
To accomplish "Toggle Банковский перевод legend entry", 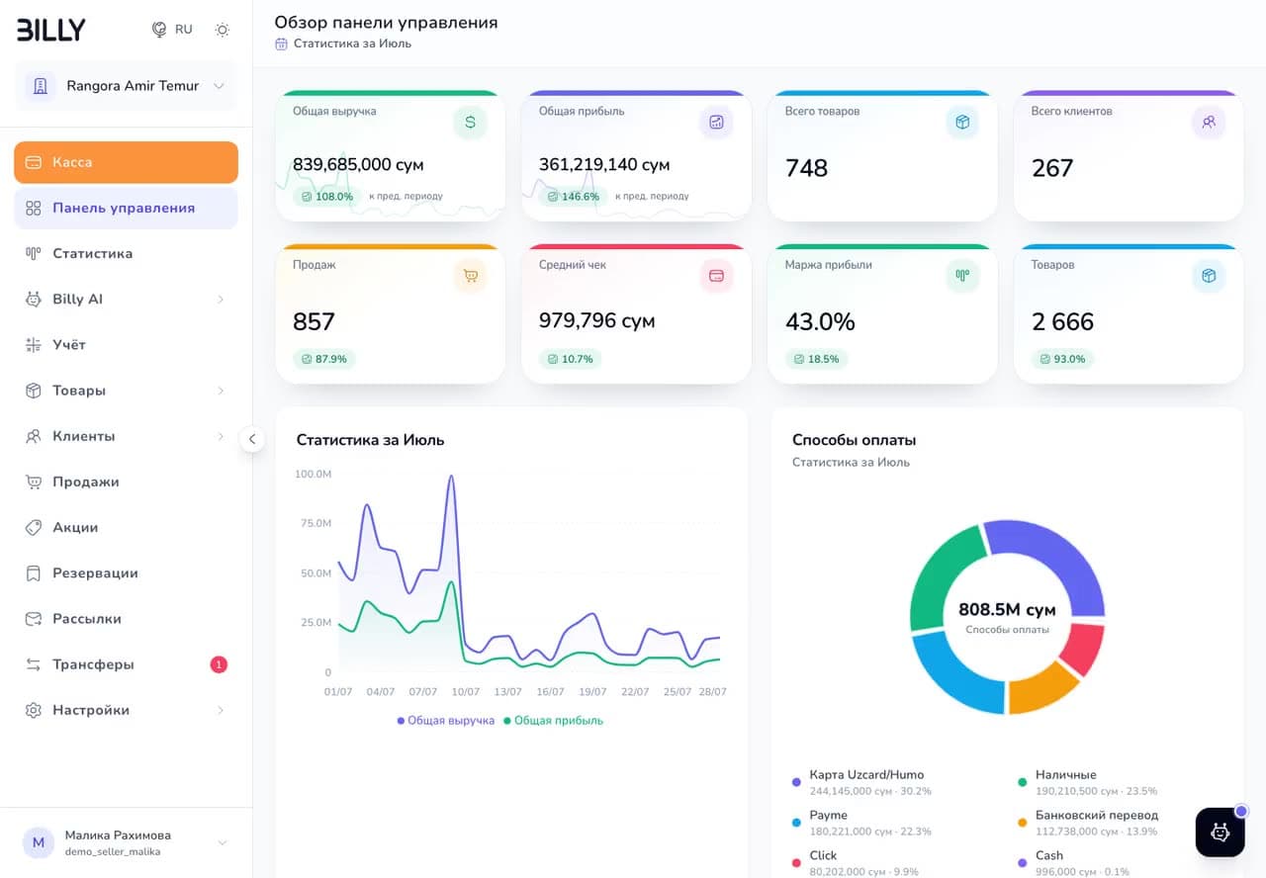I will pos(1088,823).
